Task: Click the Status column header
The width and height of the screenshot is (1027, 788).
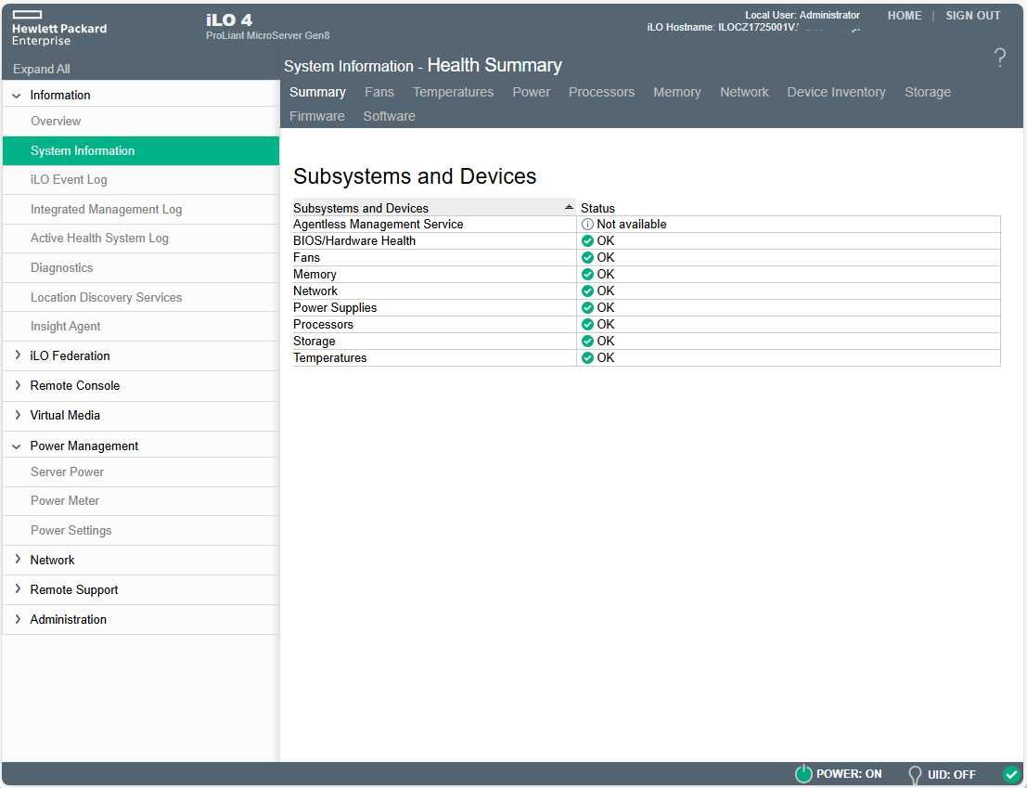Action: coord(597,208)
